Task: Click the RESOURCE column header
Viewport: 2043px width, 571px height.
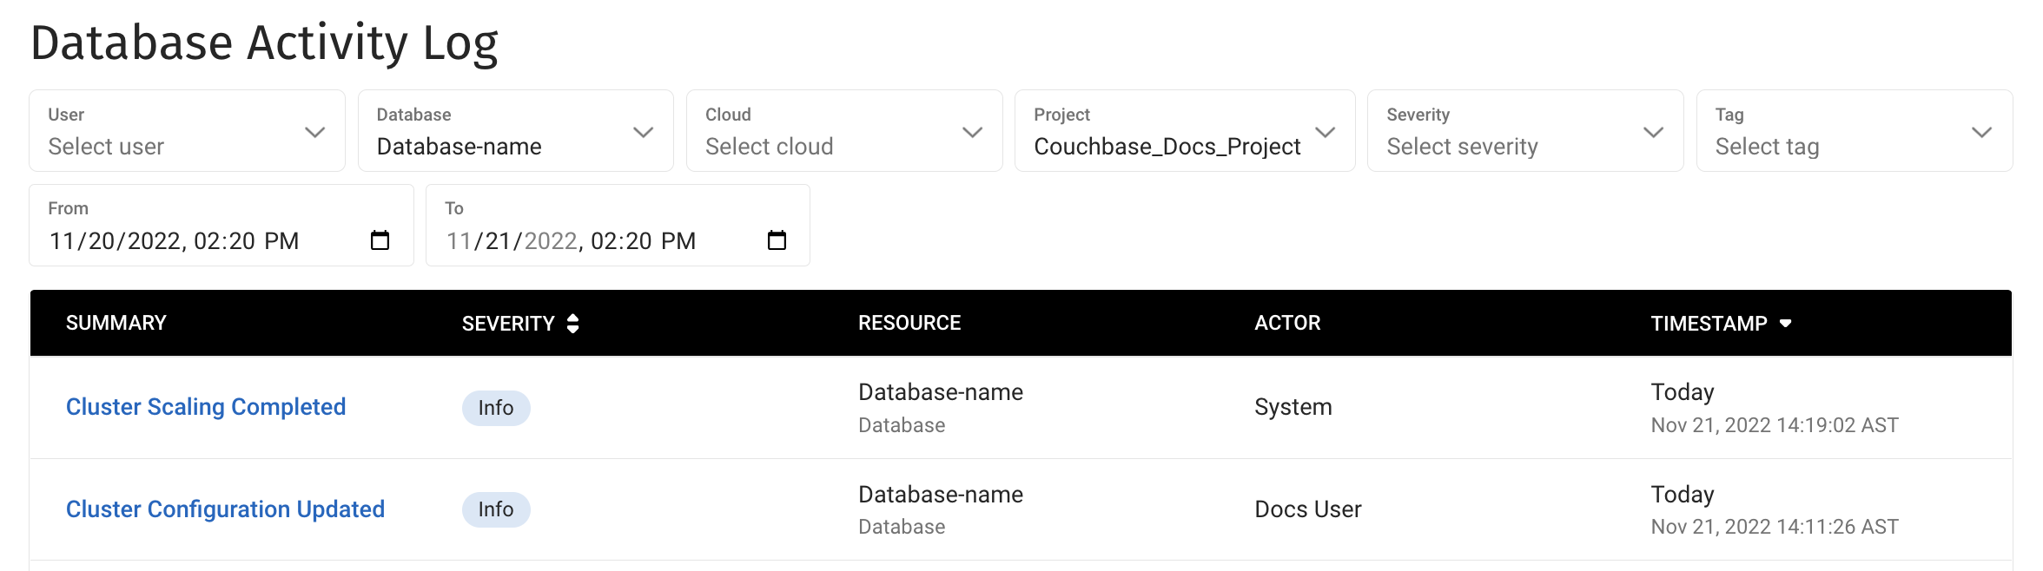Action: pyautogui.click(x=909, y=323)
